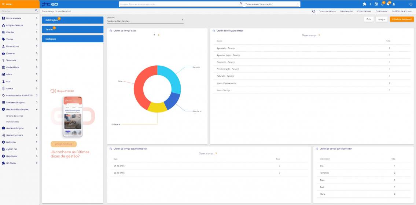416x205 pixels.
Task: Open Clientes via its people icon
Action: click(3, 32)
